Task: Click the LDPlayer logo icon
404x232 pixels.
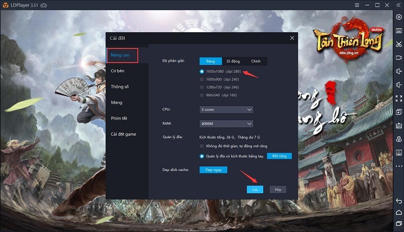Action: (6, 5)
